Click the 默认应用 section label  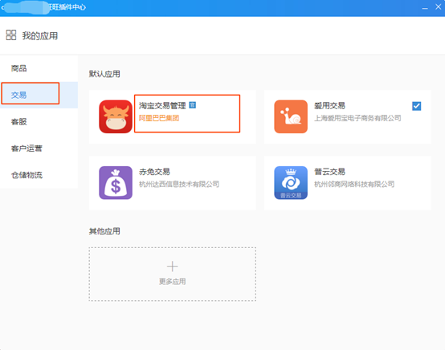pyautogui.click(x=104, y=74)
